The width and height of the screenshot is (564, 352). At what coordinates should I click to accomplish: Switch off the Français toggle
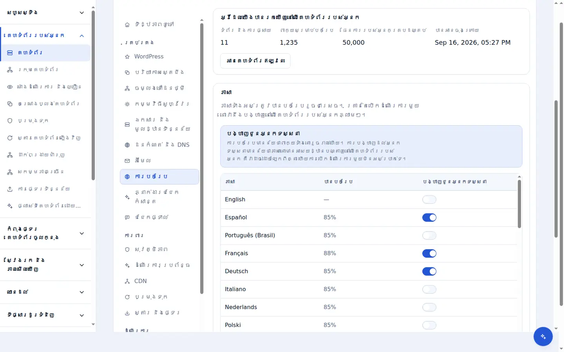click(429, 253)
